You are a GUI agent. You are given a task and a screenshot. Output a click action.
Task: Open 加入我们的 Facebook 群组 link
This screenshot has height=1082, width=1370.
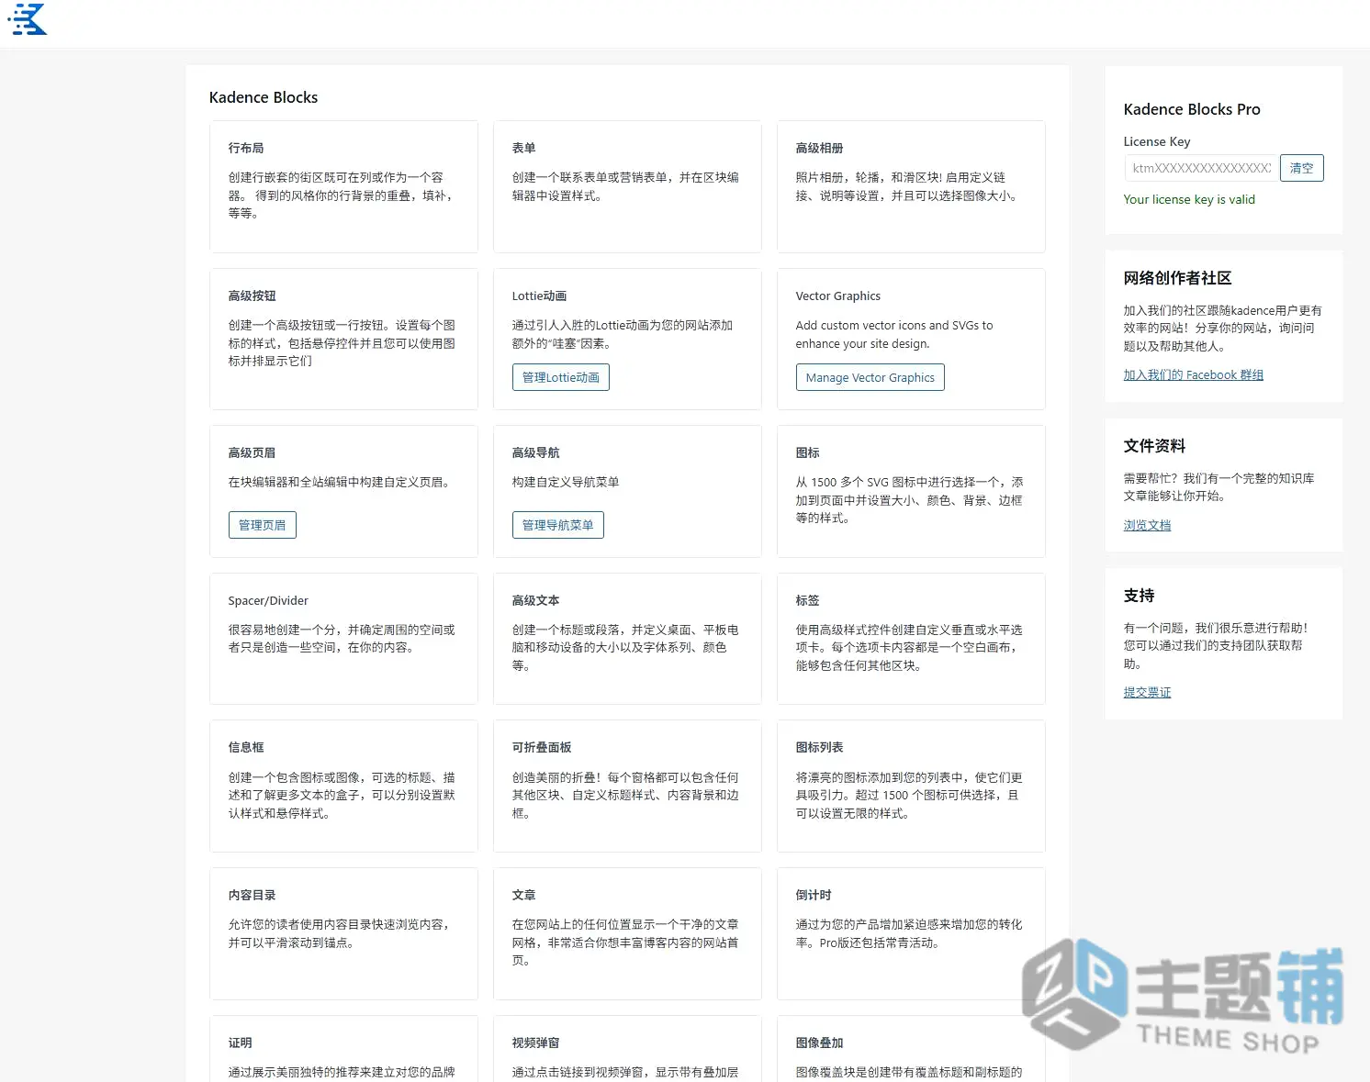(x=1193, y=374)
